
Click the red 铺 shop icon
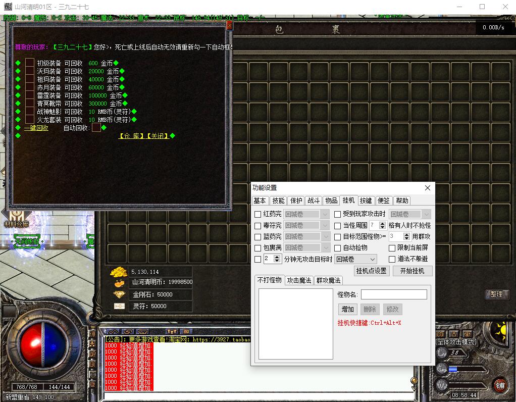pos(500,384)
